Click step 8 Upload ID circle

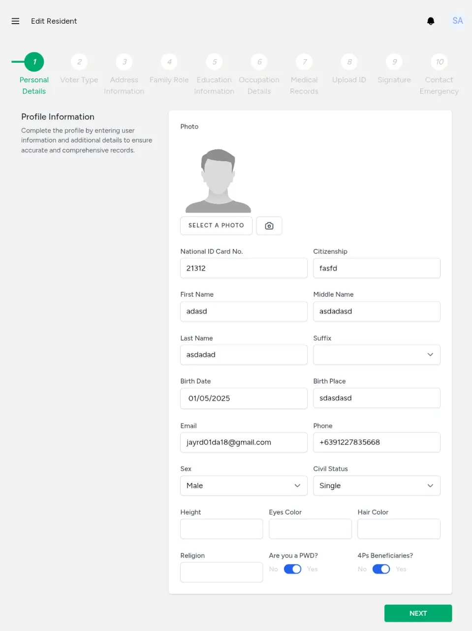pos(349,62)
